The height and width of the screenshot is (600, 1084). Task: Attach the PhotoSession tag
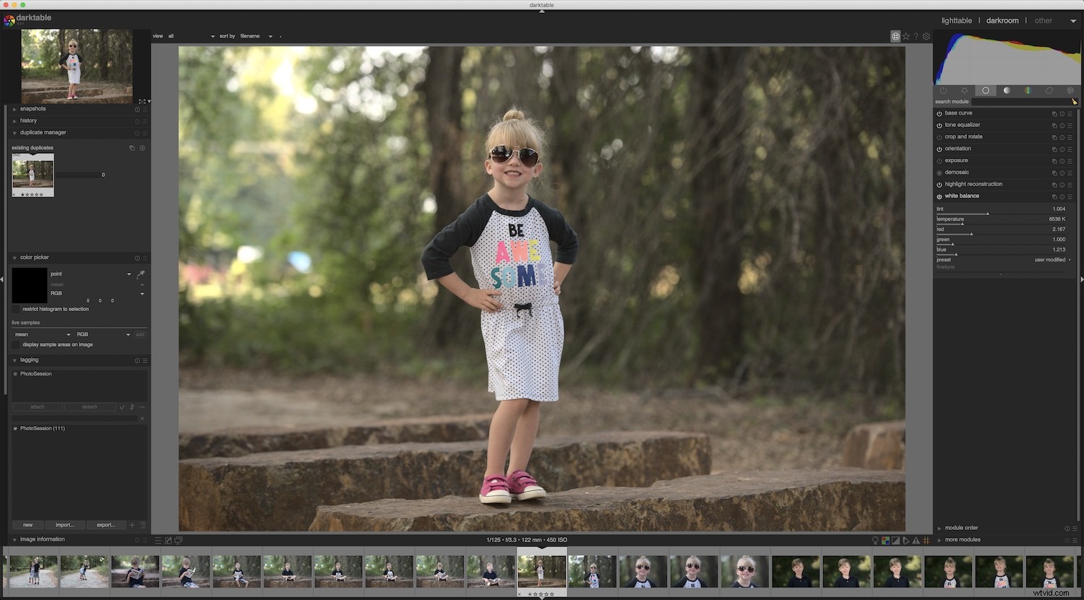pyautogui.click(x=37, y=406)
